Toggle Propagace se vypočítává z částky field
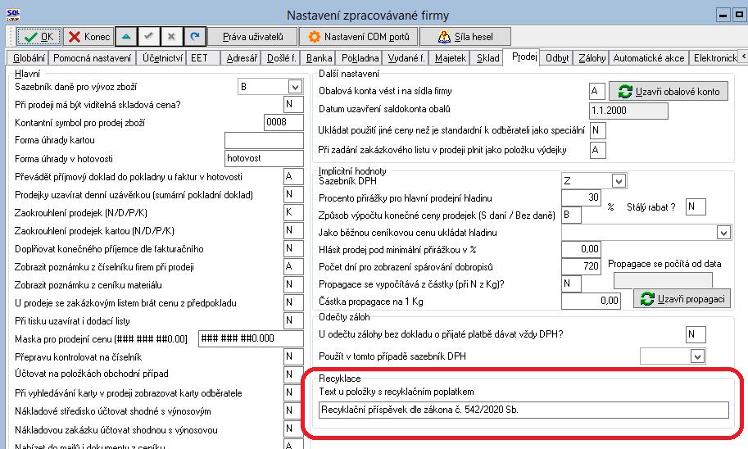The height and width of the screenshot is (449, 748). [x=572, y=284]
